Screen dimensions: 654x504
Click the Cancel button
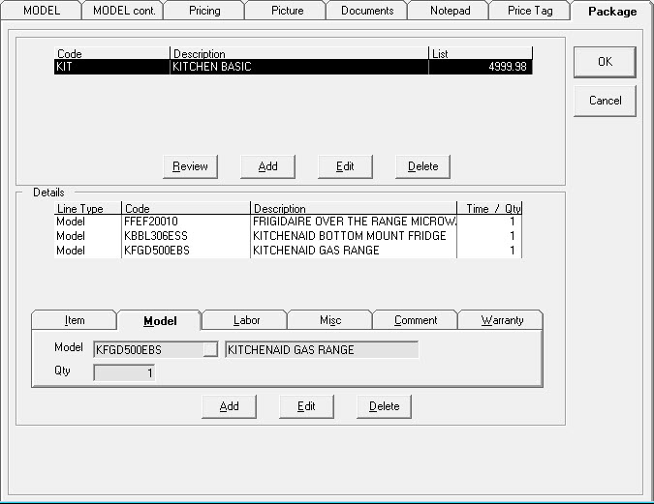point(605,101)
